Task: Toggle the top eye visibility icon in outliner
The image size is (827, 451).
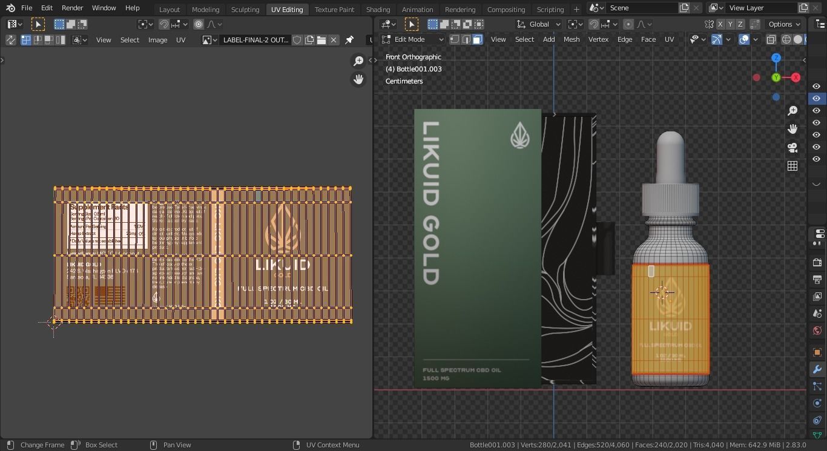Action: tap(816, 87)
